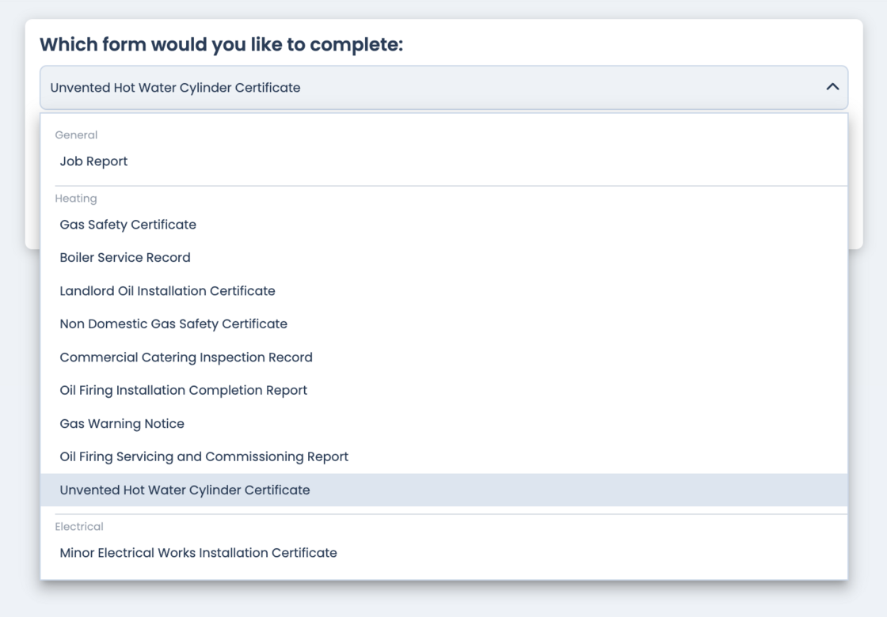Click highlighted Unvented Hot Water Cylinder Certificate option
Viewport: 887px width, 617px height.
coord(185,490)
